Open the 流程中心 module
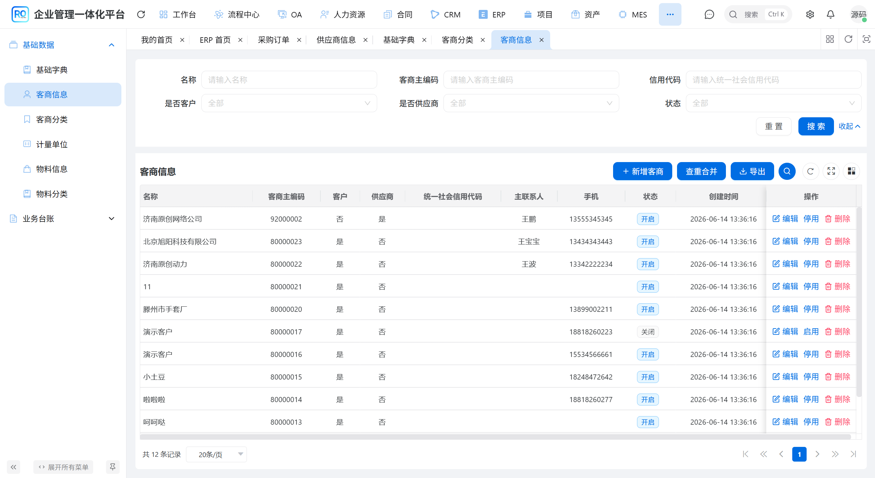This screenshot has width=875, height=478. coord(237,14)
